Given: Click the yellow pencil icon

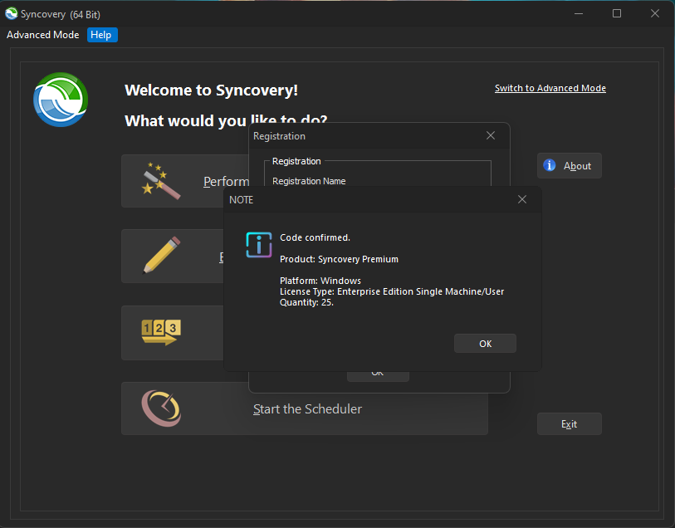Looking at the screenshot, I should pyautogui.click(x=161, y=255).
